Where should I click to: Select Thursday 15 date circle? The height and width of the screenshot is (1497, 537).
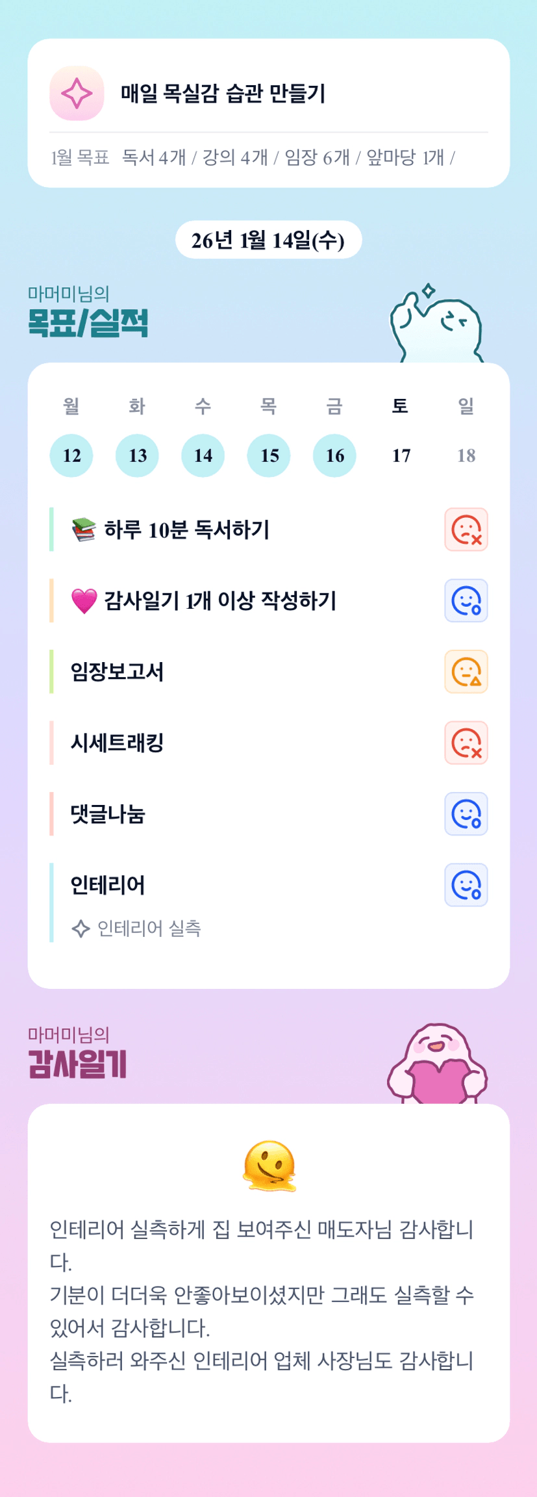tap(269, 455)
